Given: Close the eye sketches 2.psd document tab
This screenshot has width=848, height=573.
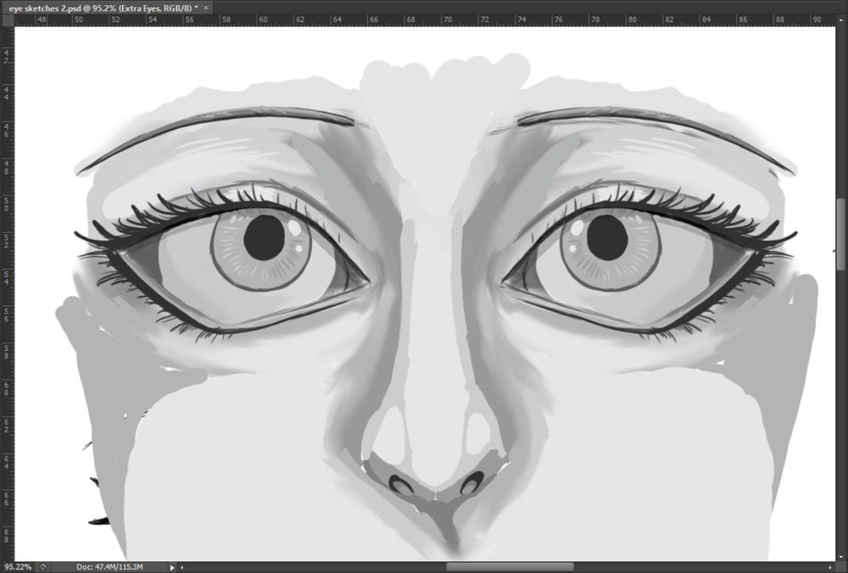Looking at the screenshot, I should (x=206, y=7).
